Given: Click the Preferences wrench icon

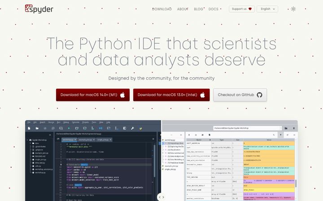Looking at the screenshot, I should (132, 128).
